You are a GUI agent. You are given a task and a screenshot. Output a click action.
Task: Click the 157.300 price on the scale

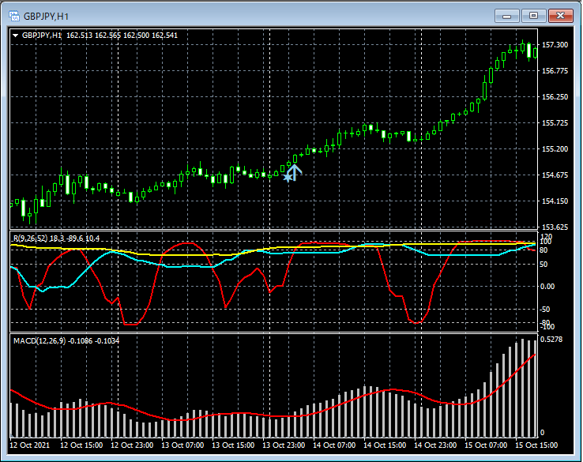[x=556, y=45]
